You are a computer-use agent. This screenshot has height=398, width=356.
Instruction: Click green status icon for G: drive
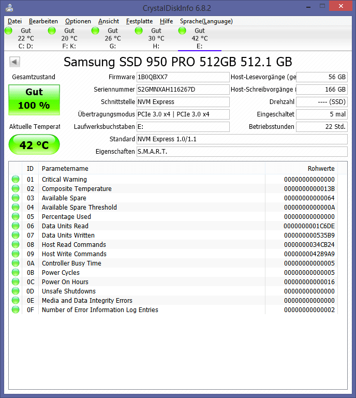click(95, 31)
